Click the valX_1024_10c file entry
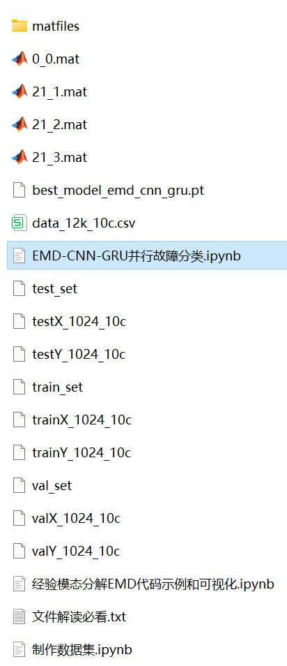287x666 pixels. pos(77,518)
